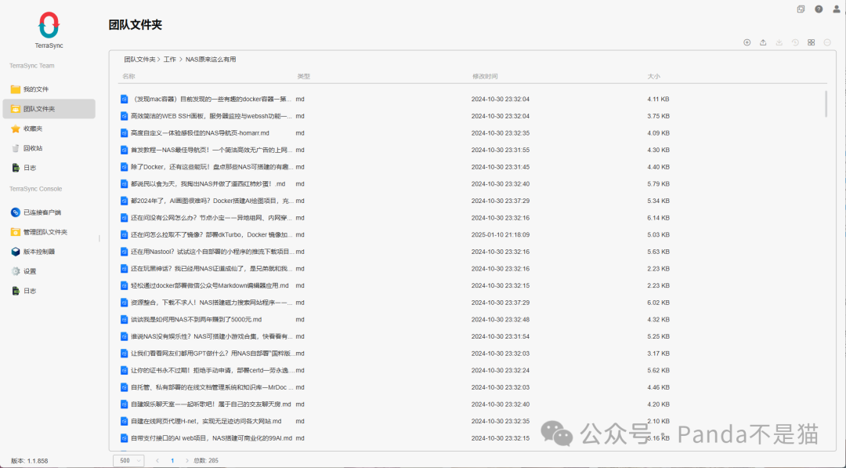Screen dimensions: 846x468
Task: Click date 2024-10-30 23:32:24
Action: point(500,370)
